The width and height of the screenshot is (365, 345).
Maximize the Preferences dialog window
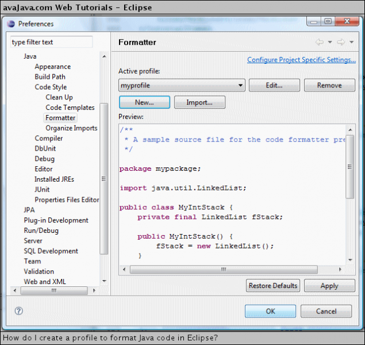[x=328, y=21]
